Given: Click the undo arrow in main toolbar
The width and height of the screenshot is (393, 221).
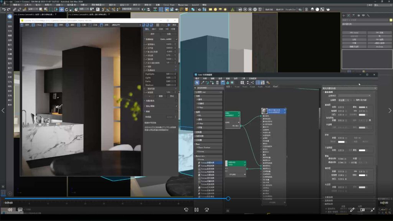Looking at the screenshot, I should [x=4, y=9].
